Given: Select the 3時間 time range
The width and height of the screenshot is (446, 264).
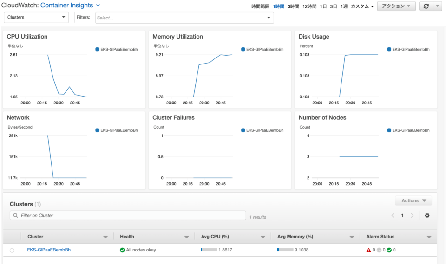Looking at the screenshot, I should [x=293, y=6].
